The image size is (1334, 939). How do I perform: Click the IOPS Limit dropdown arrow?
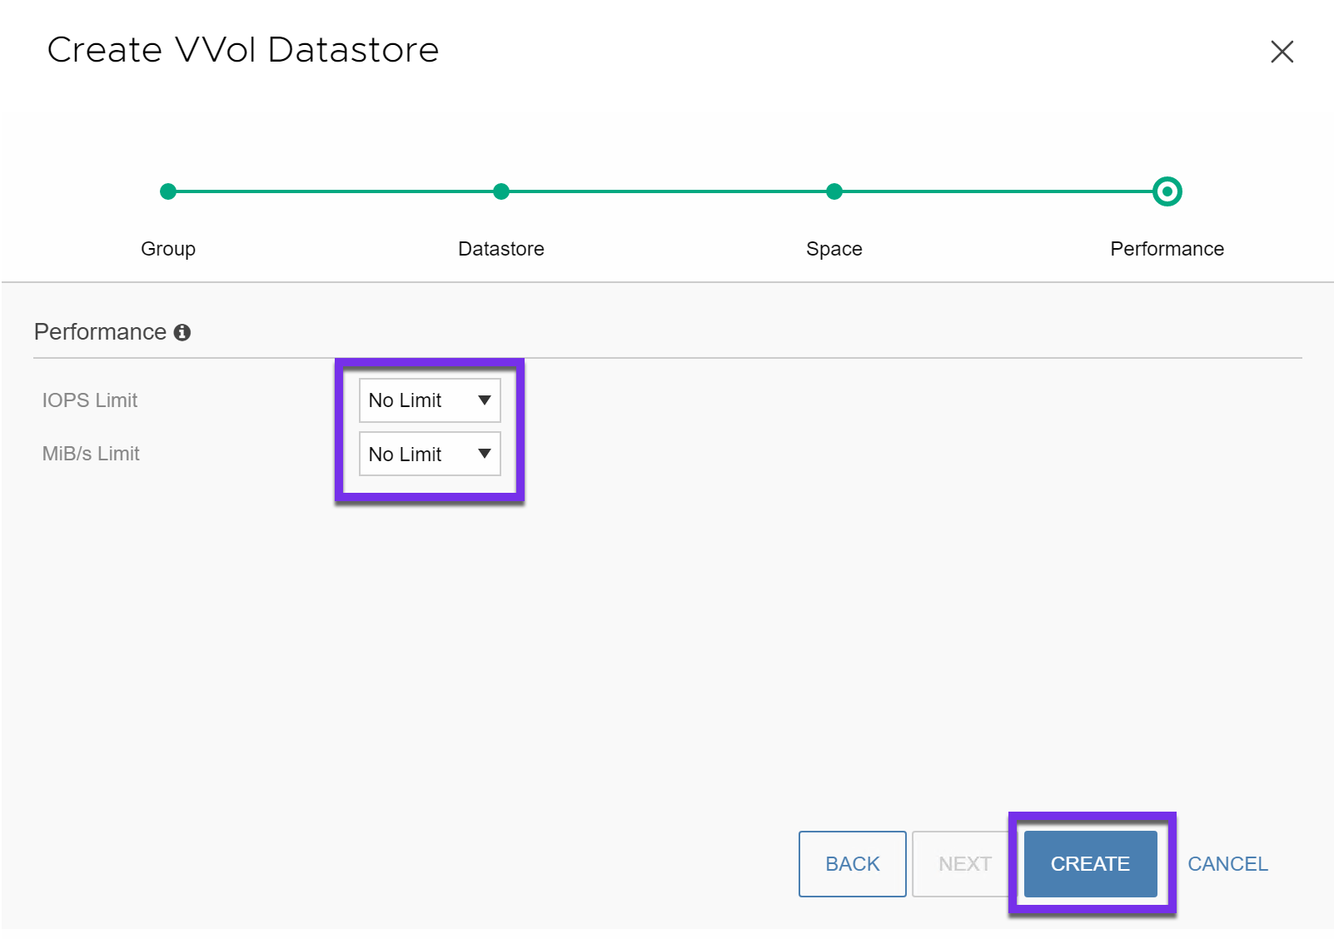click(484, 400)
